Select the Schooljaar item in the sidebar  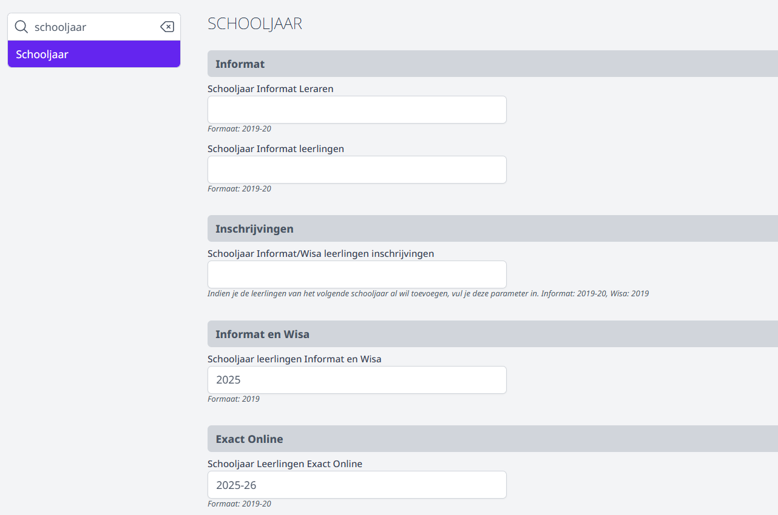pos(94,54)
